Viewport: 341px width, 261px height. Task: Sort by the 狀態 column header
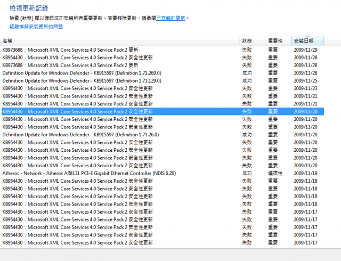click(253, 41)
